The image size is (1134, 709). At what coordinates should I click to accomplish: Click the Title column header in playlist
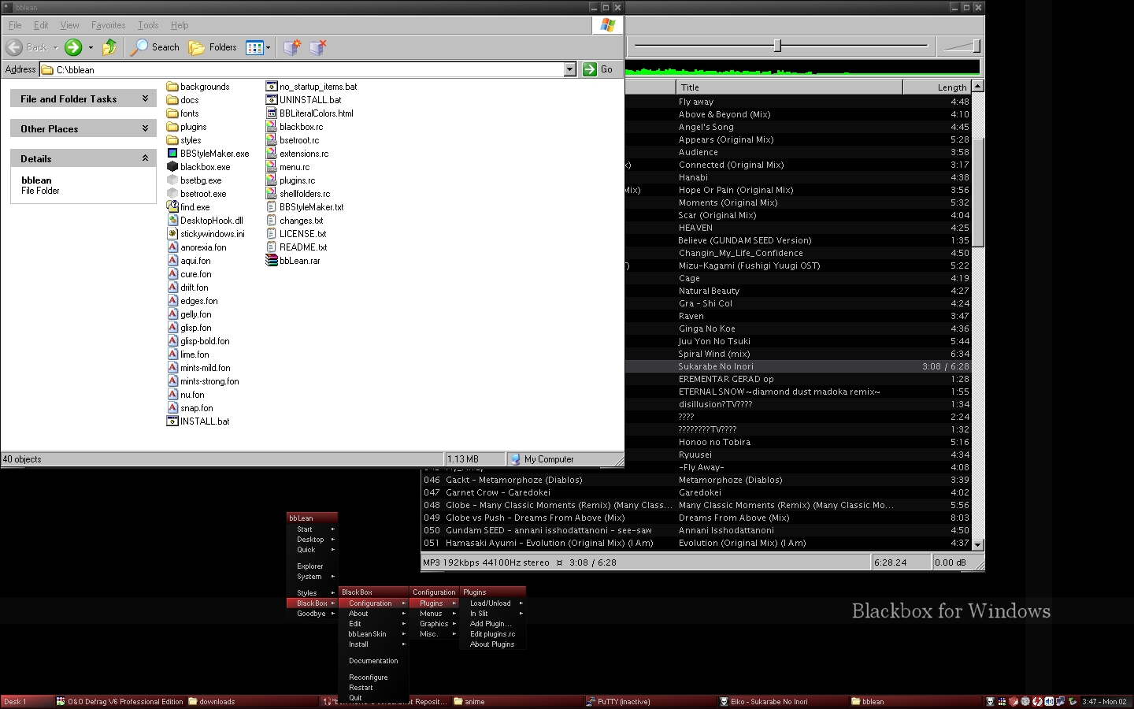click(x=789, y=87)
